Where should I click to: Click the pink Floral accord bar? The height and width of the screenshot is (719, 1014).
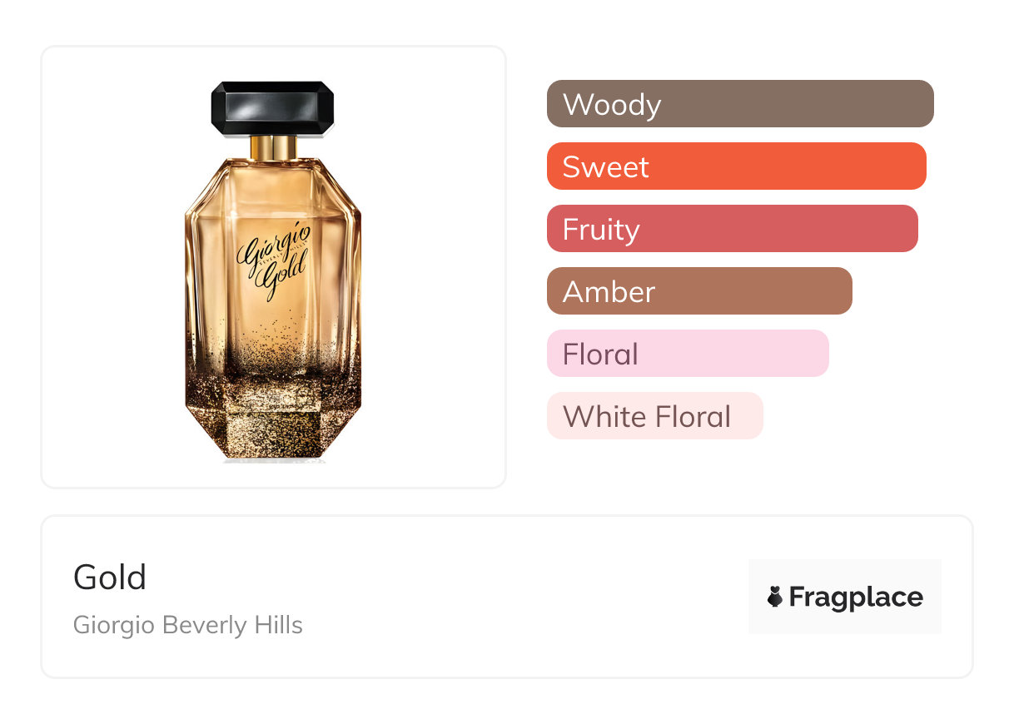tap(687, 354)
